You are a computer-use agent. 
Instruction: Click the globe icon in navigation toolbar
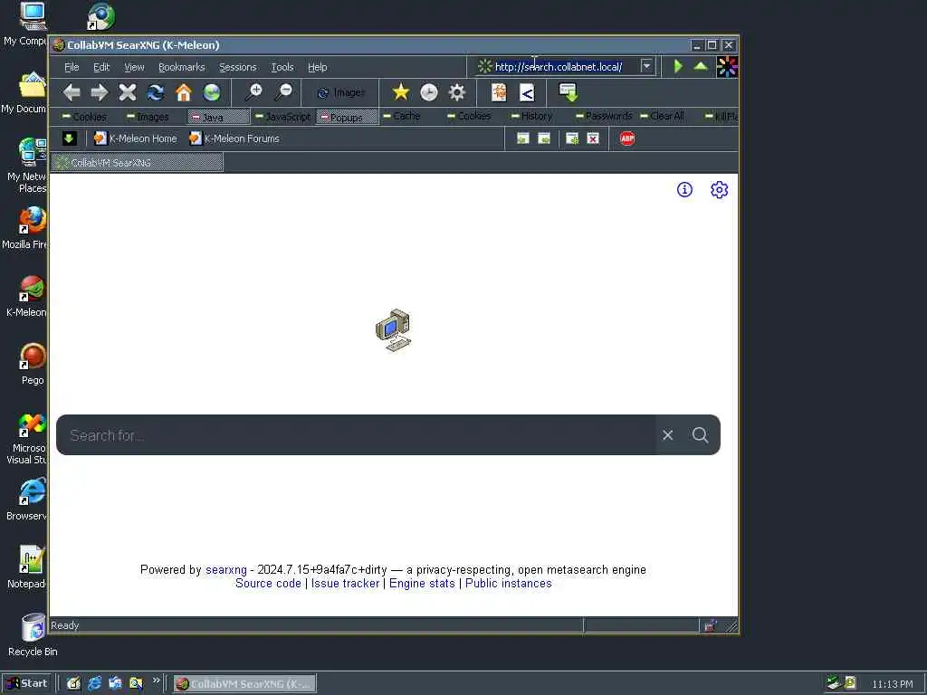coord(212,92)
